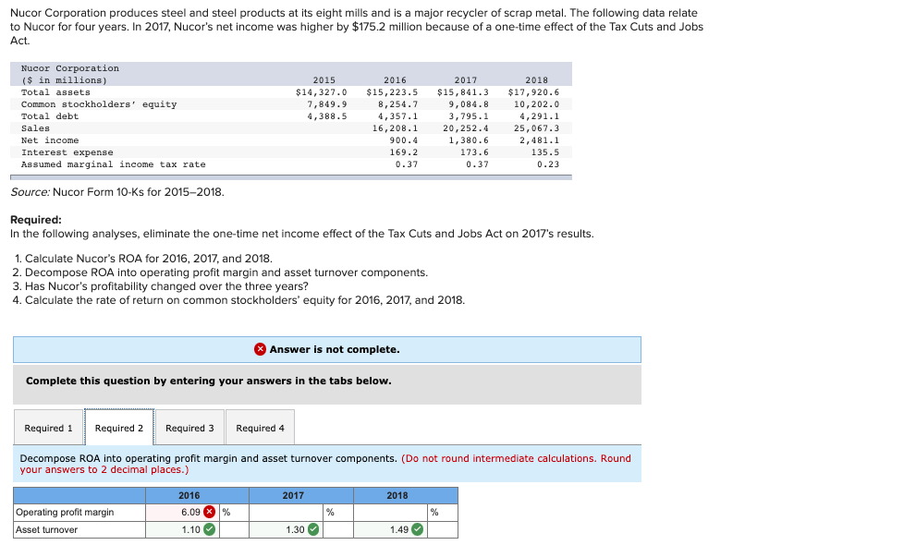Click the 'Required:' heading
Viewport: 916px width, 545px height.
(x=36, y=220)
